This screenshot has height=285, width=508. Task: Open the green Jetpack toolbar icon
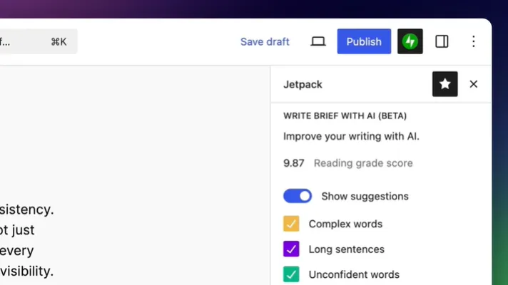410,41
